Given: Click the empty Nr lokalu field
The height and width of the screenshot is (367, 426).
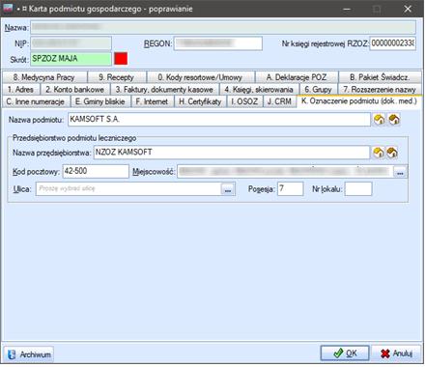Looking at the screenshot, I should coord(358,189).
